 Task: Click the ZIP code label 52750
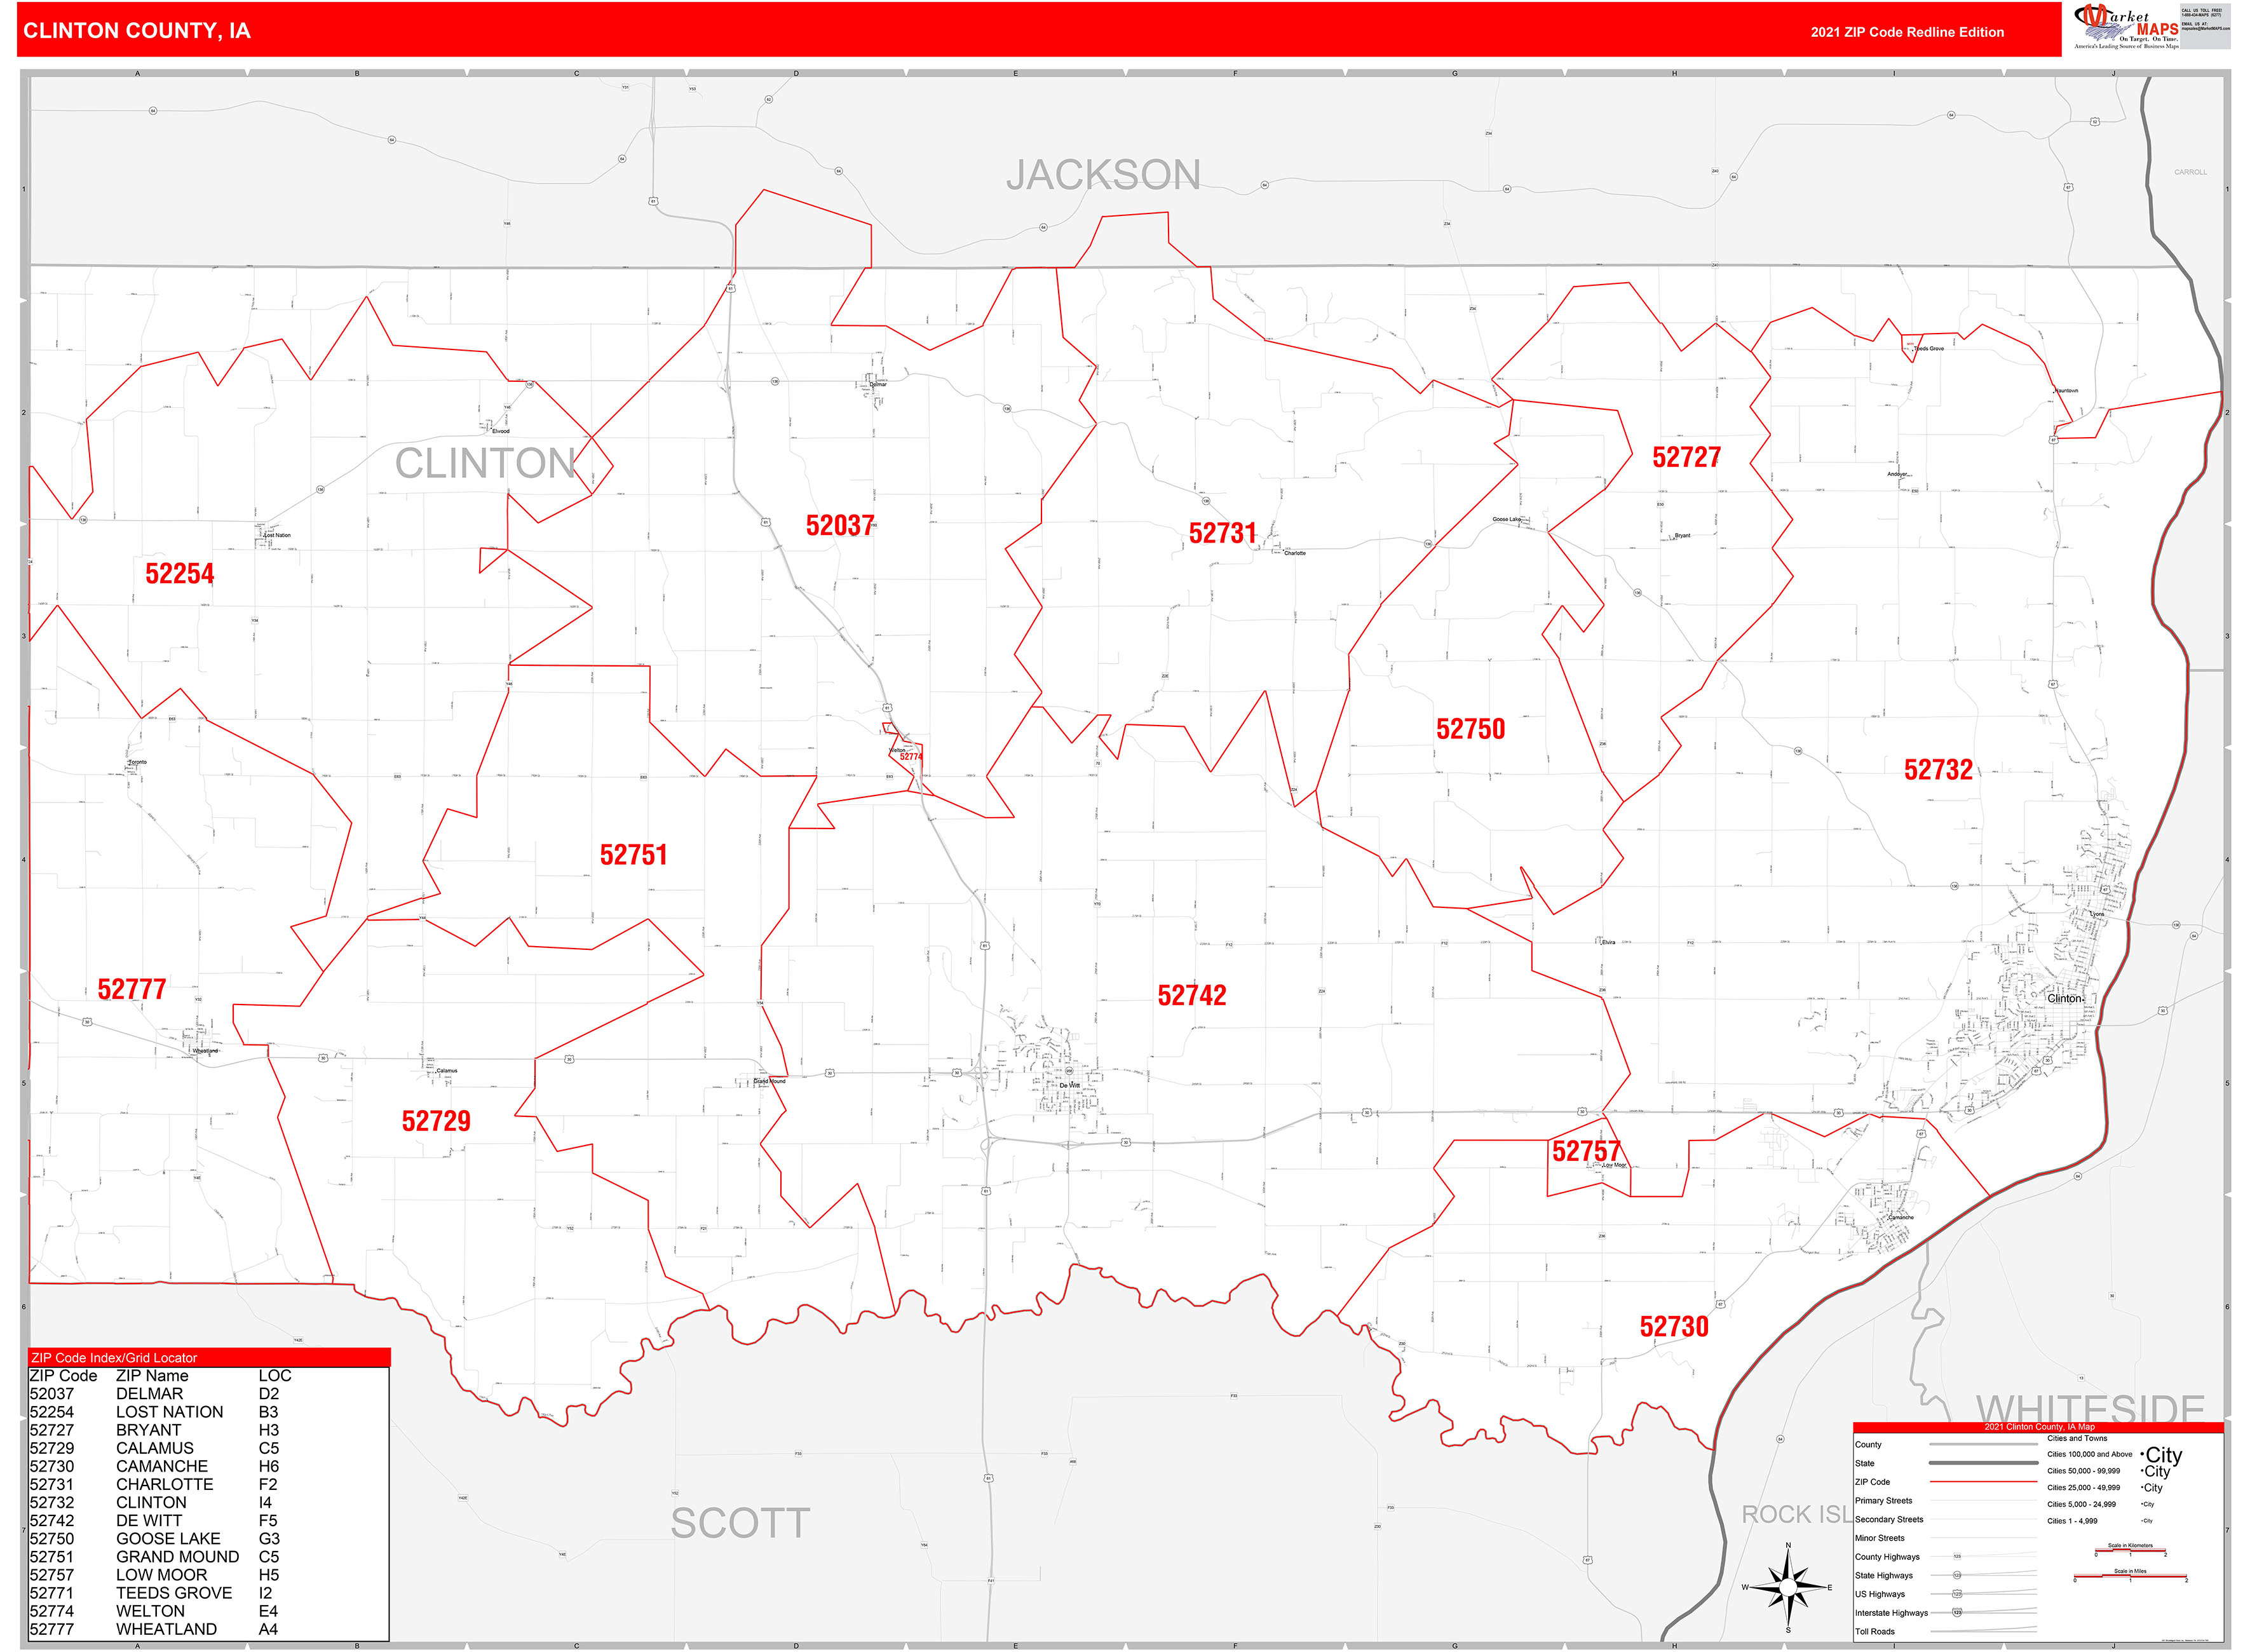point(1470,729)
